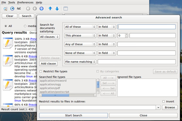Go to previous results page icon
The width and height of the screenshot is (182, 121).
point(35,8)
